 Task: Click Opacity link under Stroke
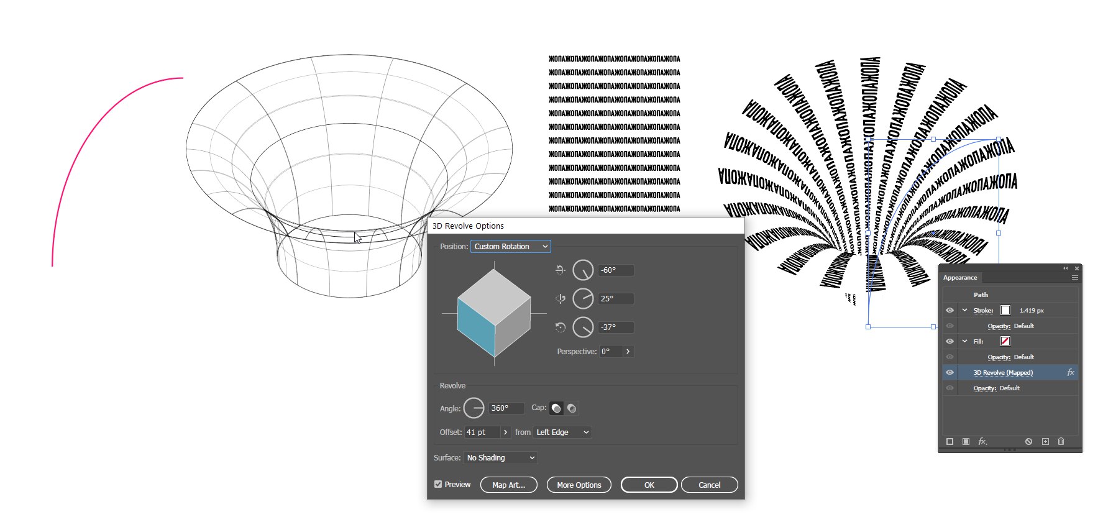coord(999,326)
